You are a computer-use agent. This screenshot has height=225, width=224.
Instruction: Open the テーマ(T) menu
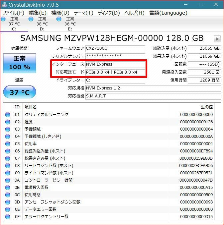tap(83, 13)
